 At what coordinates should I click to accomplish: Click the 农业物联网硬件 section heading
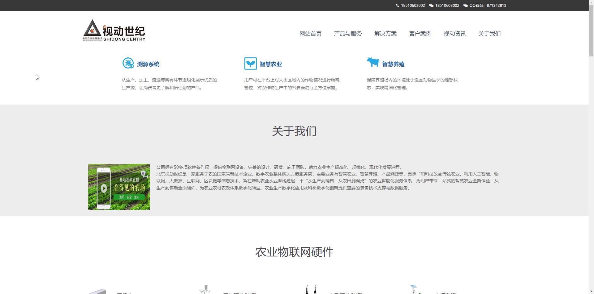294,252
